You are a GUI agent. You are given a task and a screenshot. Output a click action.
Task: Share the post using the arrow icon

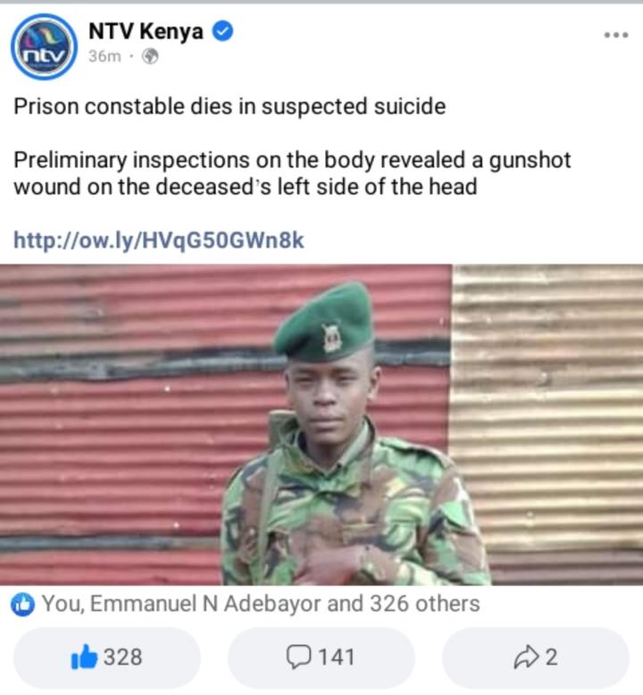click(x=526, y=657)
